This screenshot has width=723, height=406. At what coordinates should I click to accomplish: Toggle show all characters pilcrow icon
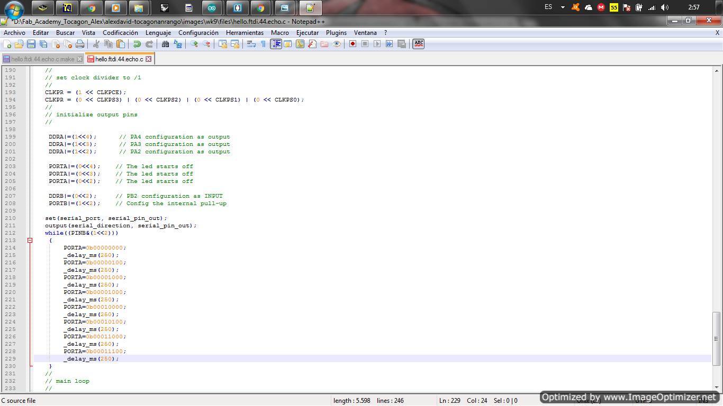pos(263,44)
